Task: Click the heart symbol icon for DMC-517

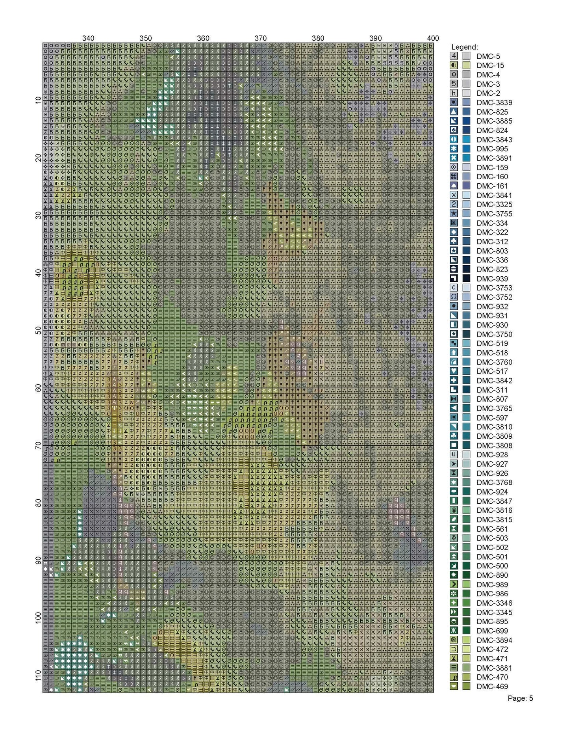Action: [454, 371]
